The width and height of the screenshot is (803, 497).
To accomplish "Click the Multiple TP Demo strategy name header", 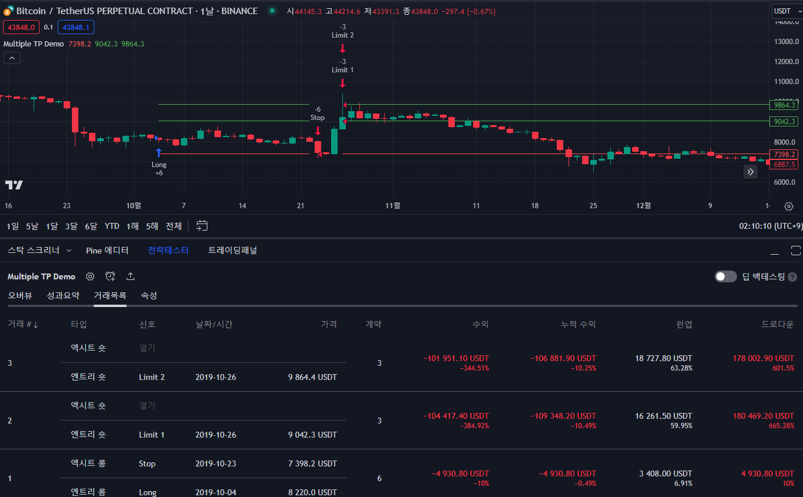I will [41, 276].
